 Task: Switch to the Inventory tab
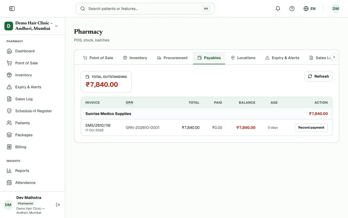135,58
